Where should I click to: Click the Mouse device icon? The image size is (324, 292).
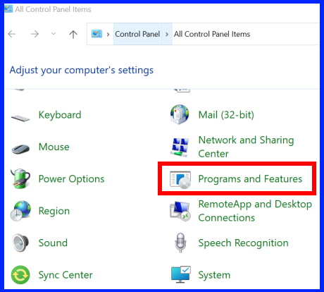tap(20, 149)
